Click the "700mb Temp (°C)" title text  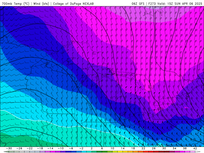(x=16, y=4)
